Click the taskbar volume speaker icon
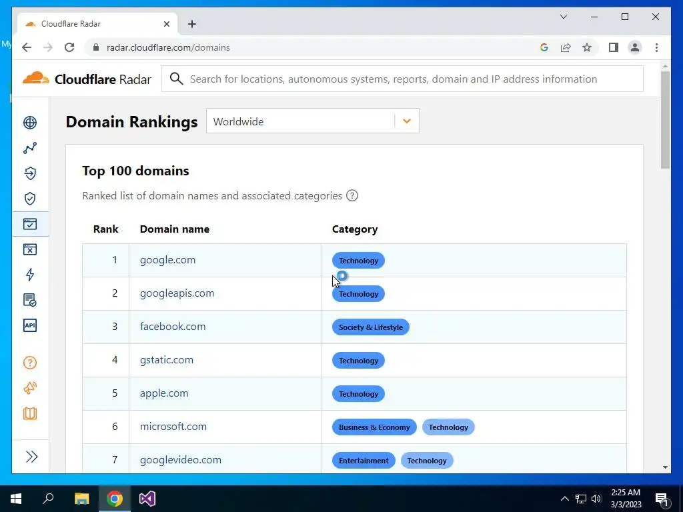 [596, 499]
